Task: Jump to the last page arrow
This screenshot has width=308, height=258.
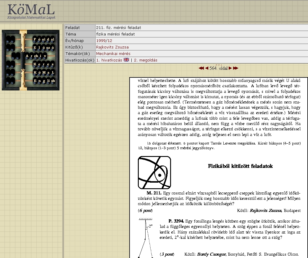Action: (x=236, y=68)
